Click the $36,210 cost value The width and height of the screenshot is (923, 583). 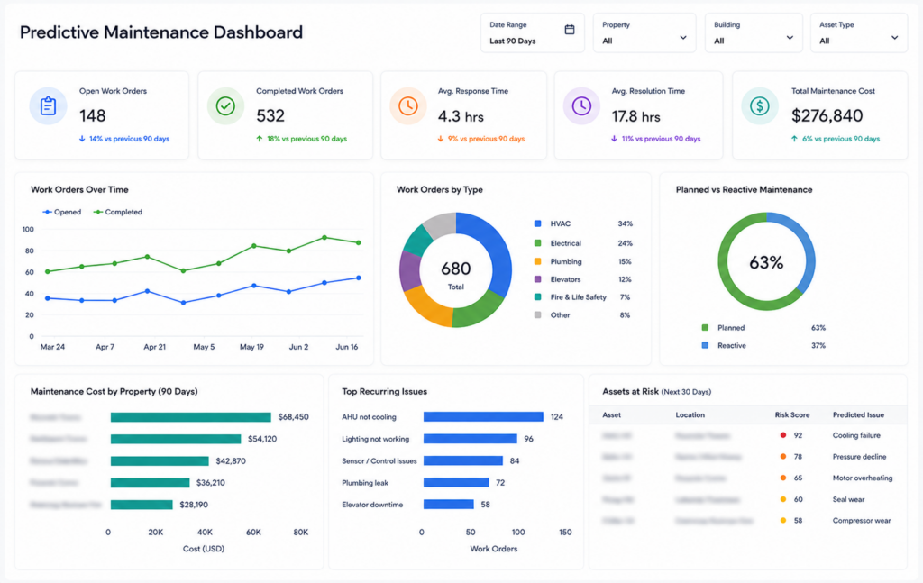coord(211,482)
